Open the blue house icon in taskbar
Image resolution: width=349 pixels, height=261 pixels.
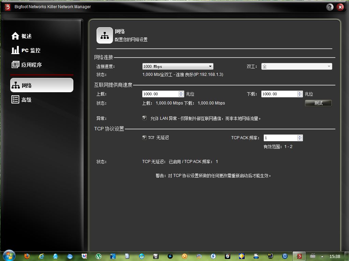[285, 256]
